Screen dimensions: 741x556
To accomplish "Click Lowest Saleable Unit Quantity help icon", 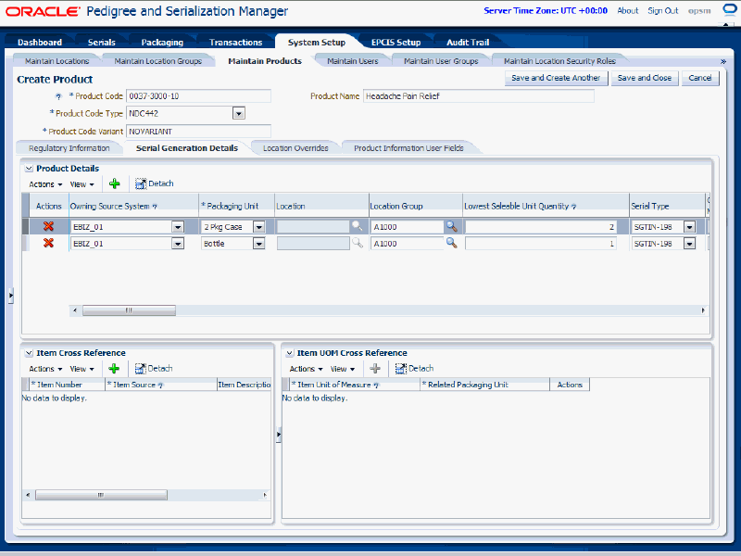I will tap(573, 207).
